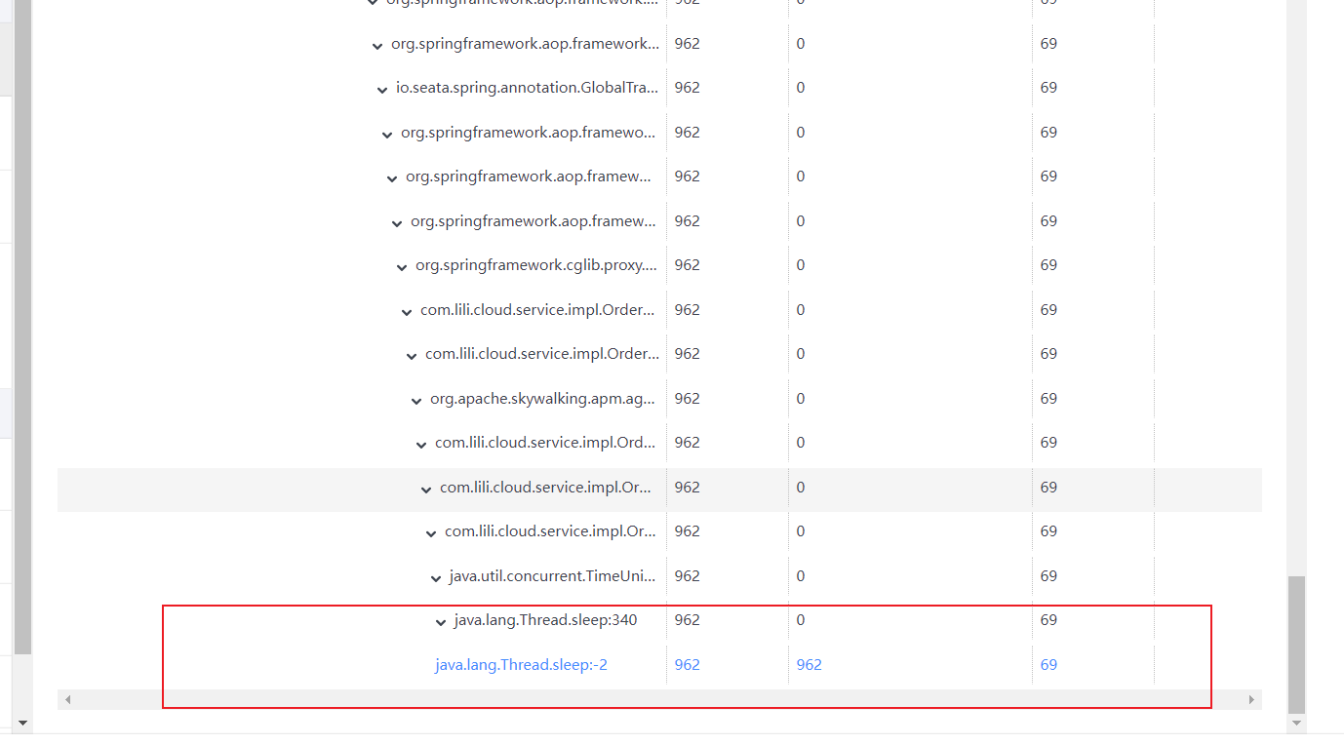Select the org.springframework.aop.framework... label text
Viewport: 1344px width, 745px height.
(525, 44)
